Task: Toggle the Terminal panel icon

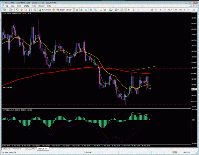Action: click(30, 10)
